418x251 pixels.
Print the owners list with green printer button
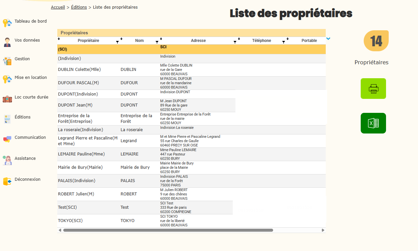[373, 89]
